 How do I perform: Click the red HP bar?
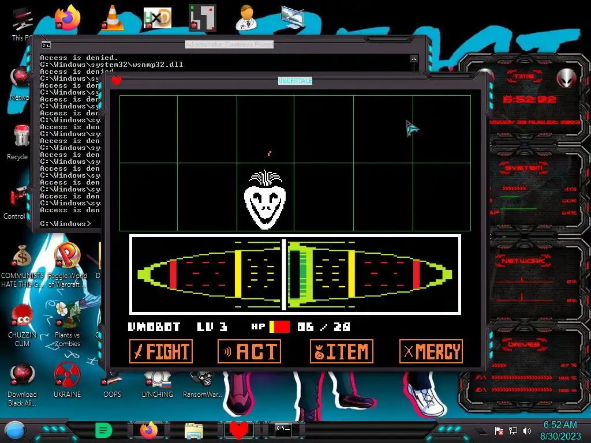click(280, 326)
